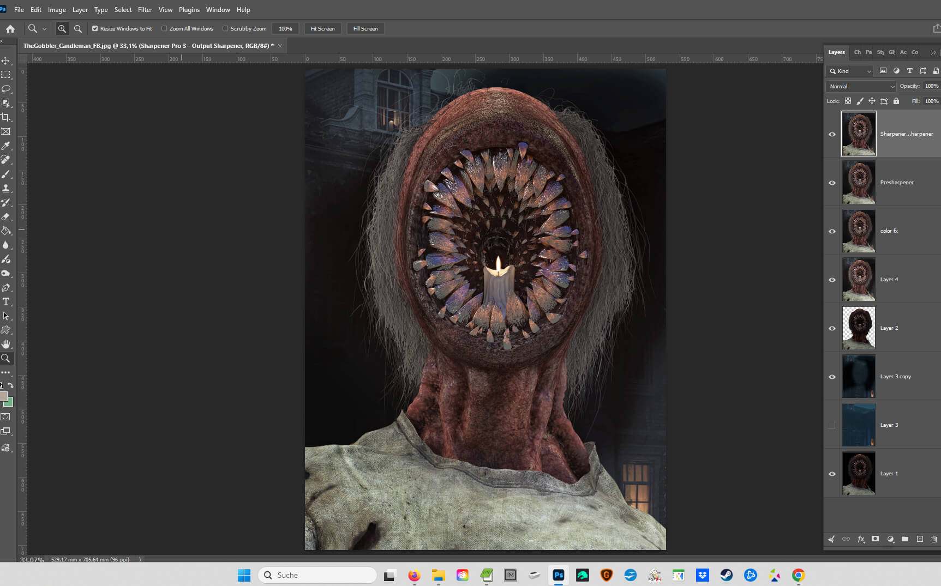941x586 pixels.
Task: Select the Eraser tool
Action: [x=6, y=216]
